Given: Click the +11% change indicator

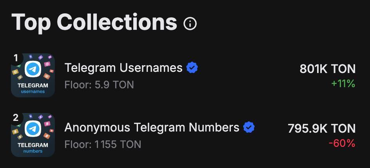Looking at the screenshot, I should (343, 84).
